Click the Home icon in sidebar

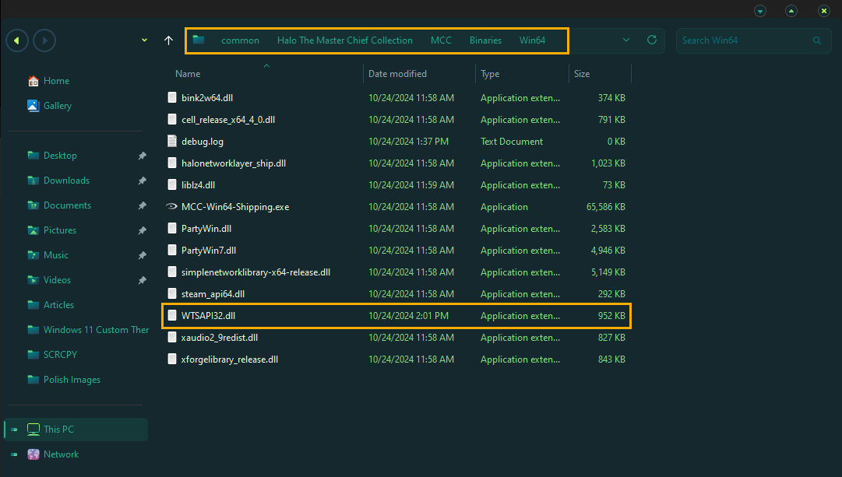pos(33,81)
